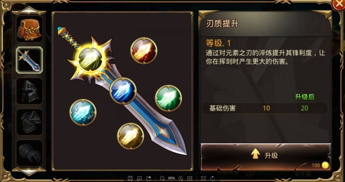Viewport: 345px width, 182px height.
Task: Click the 1:1 actual size icon
Action: pyautogui.click(x=189, y=178)
